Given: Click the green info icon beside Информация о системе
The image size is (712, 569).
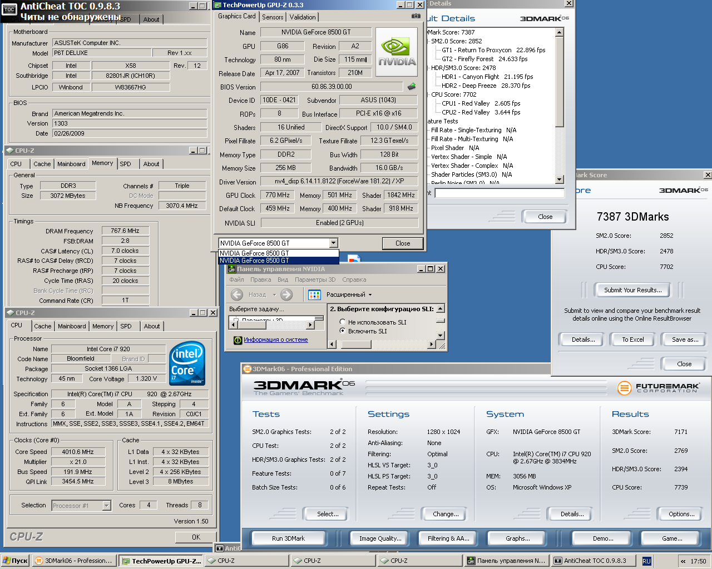Looking at the screenshot, I should (238, 340).
